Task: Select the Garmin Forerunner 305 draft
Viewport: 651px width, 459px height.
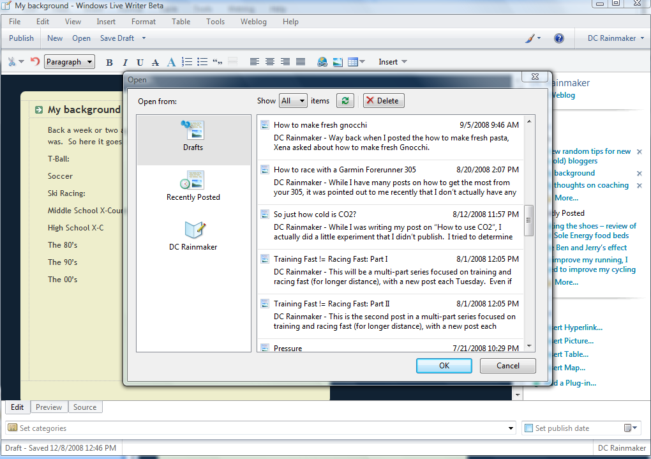Action: click(390, 182)
